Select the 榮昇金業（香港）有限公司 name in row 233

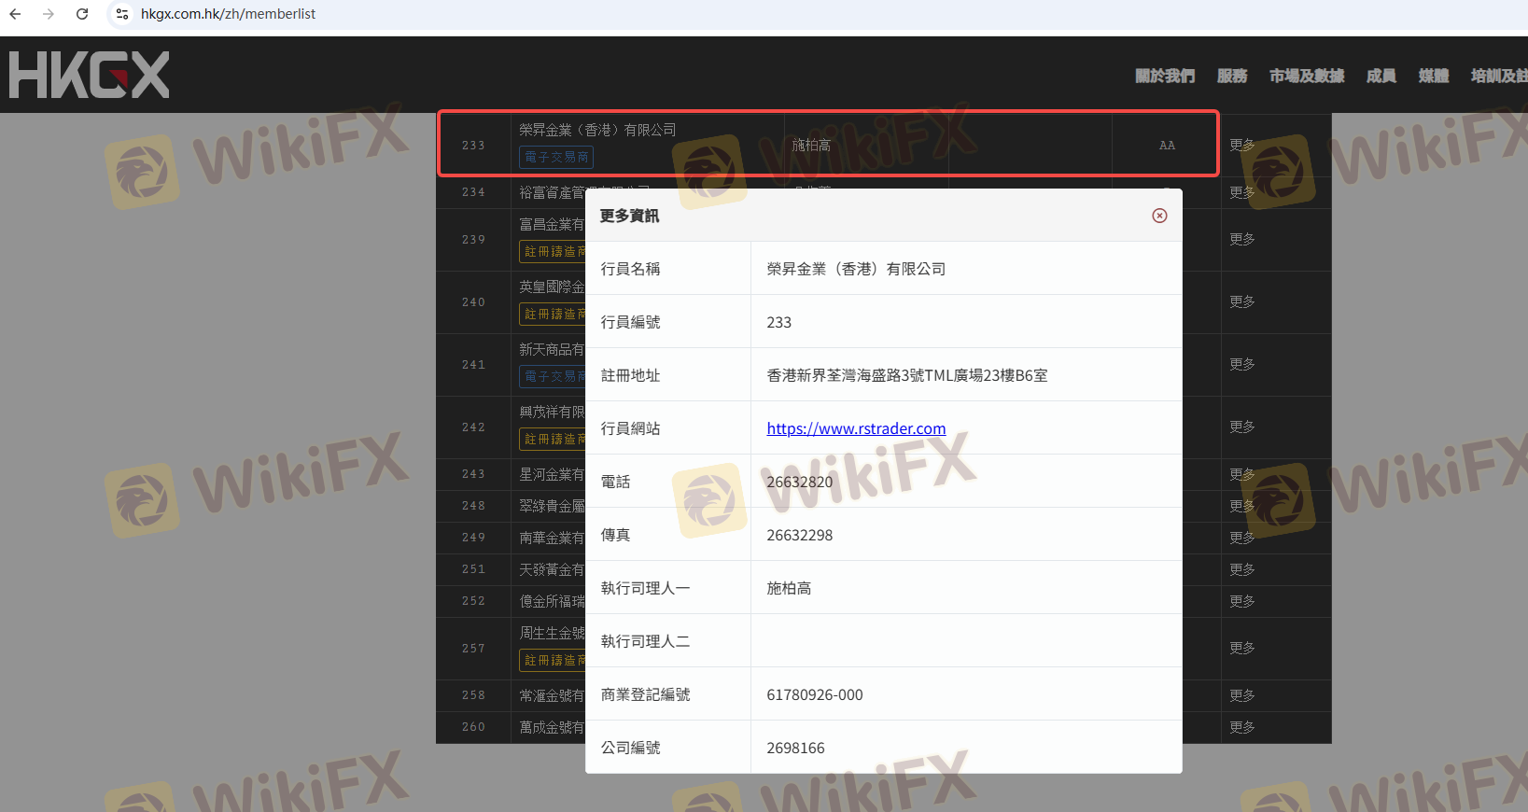point(597,130)
